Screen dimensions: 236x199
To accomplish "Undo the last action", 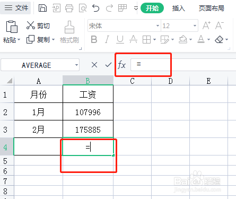I will click(x=96, y=8).
